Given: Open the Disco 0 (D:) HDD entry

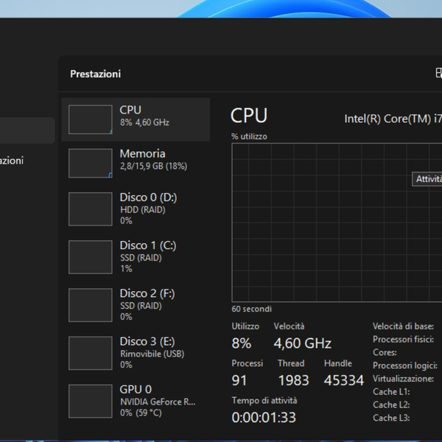Looking at the screenshot, I should (158, 208).
